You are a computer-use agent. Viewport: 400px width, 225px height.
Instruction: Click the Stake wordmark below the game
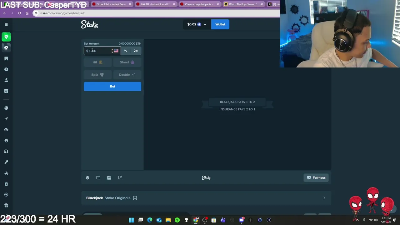206,178
